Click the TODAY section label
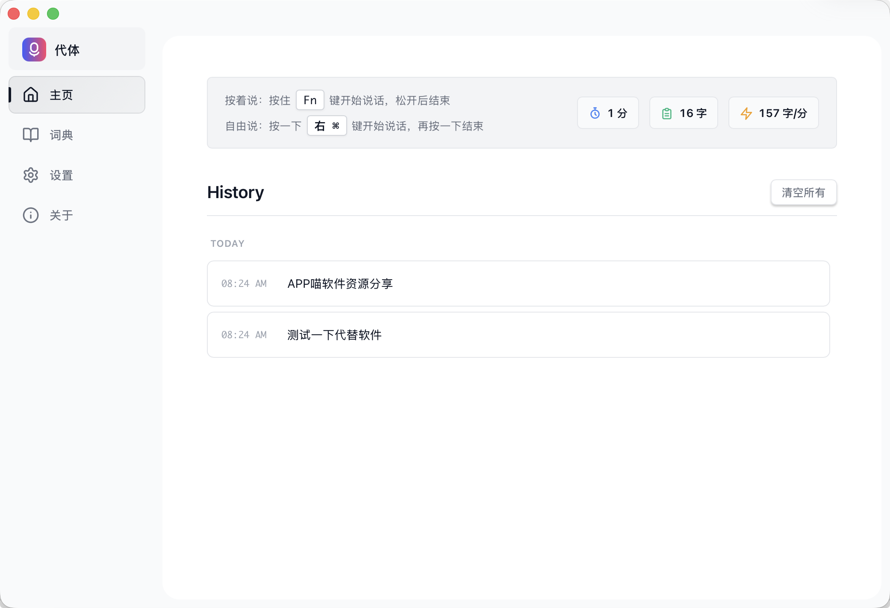The width and height of the screenshot is (890, 608). [x=227, y=243]
